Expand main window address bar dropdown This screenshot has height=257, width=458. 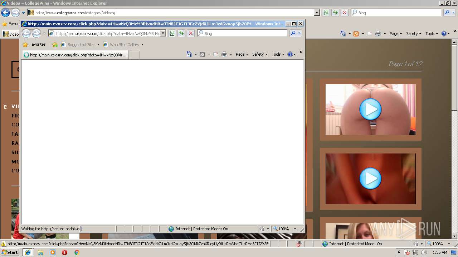317,12
